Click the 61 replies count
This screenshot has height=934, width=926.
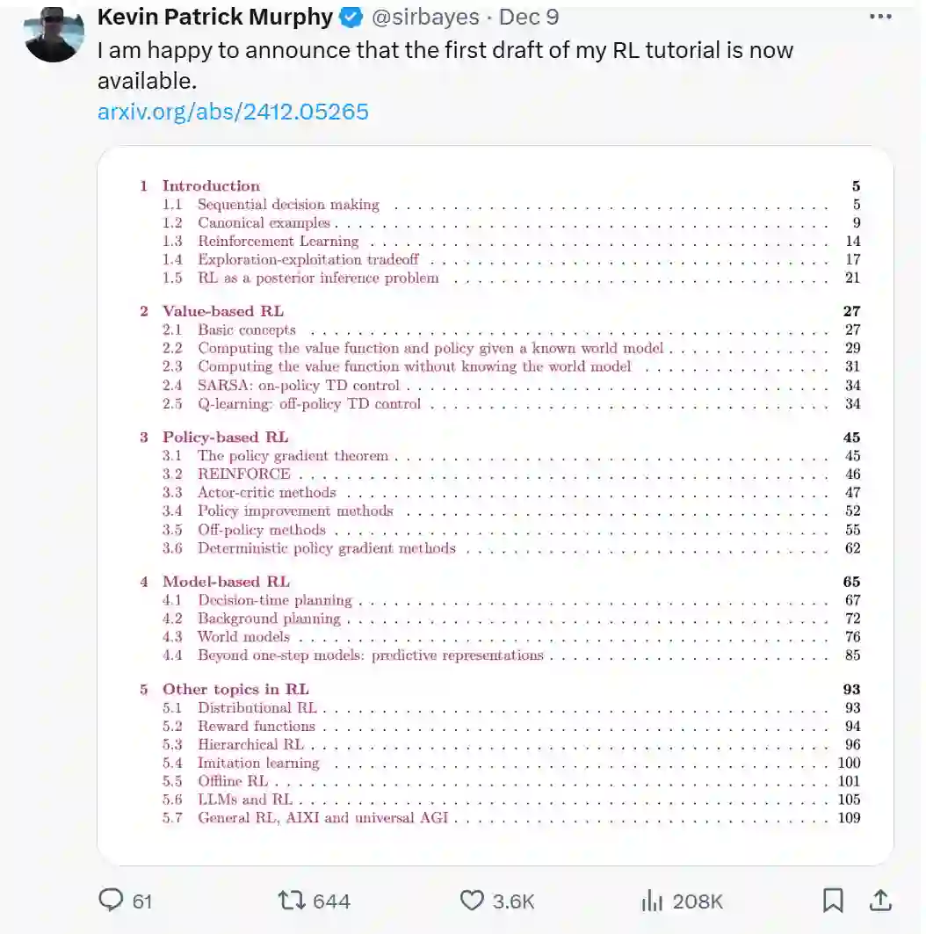[x=142, y=901]
